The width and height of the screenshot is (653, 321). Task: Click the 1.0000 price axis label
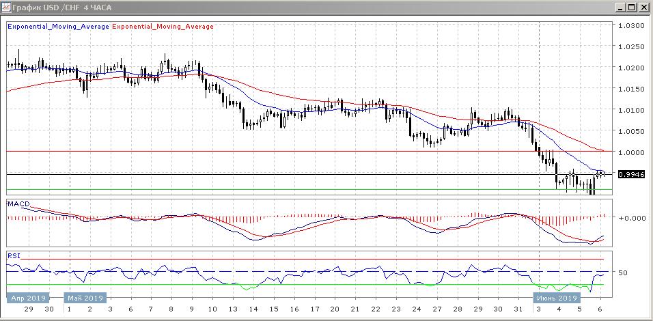(631, 152)
